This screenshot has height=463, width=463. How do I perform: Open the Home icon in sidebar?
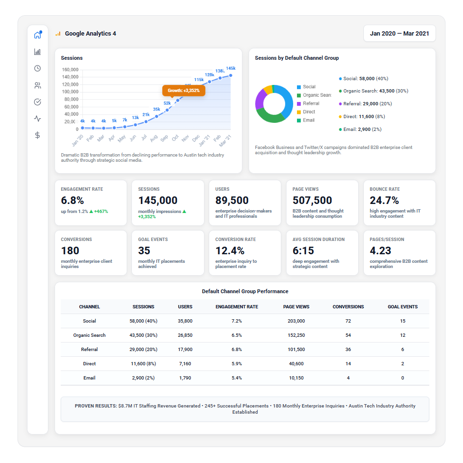(x=37, y=35)
